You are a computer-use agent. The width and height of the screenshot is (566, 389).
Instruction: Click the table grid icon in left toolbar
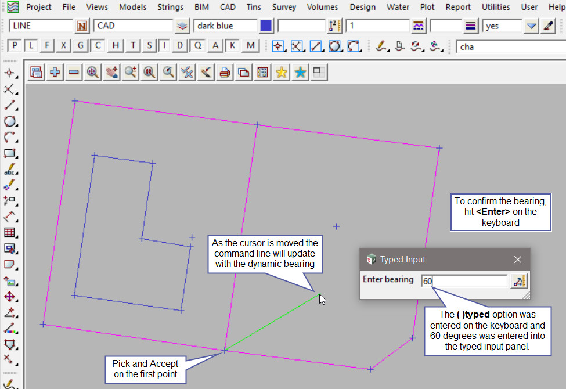click(9, 233)
